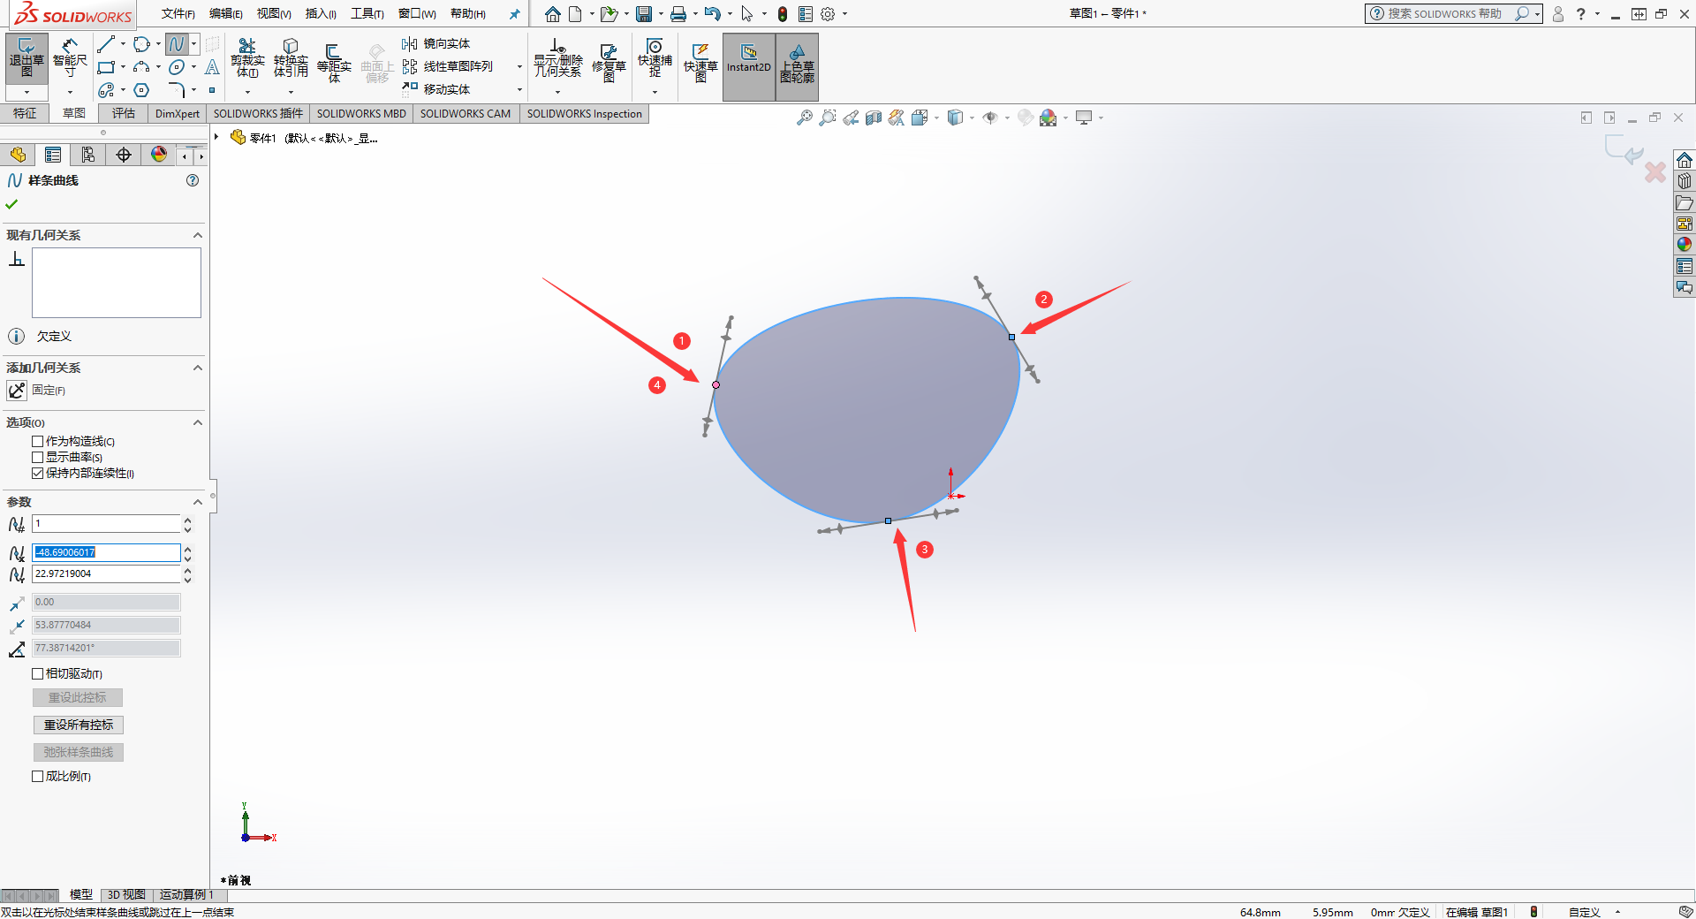This screenshot has width=1696, height=919.
Task: Check 作为构造线 construction option
Action: (x=38, y=441)
